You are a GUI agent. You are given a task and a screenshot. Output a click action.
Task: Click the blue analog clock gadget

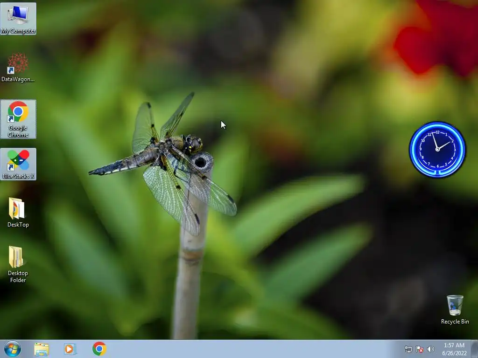click(437, 150)
